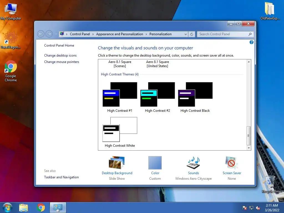The height and width of the screenshot is (213, 284).
Task: Open Taskbar and Navigation link
Action: (61, 177)
